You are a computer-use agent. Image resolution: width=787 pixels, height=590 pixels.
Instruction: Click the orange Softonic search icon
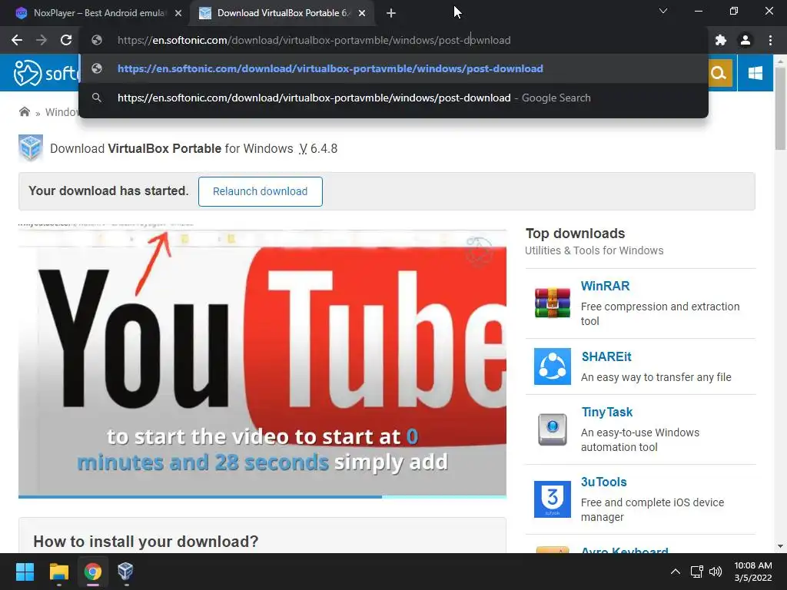(x=719, y=73)
